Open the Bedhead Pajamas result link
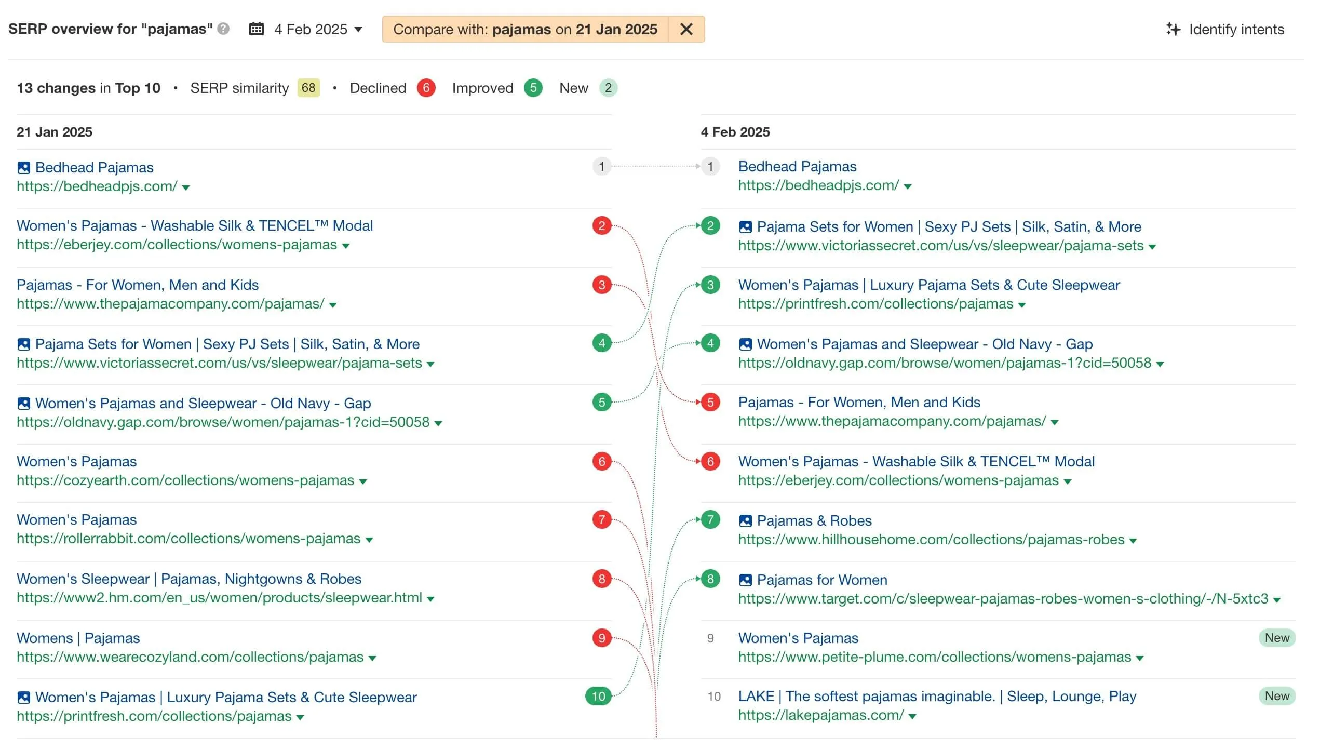 click(94, 167)
